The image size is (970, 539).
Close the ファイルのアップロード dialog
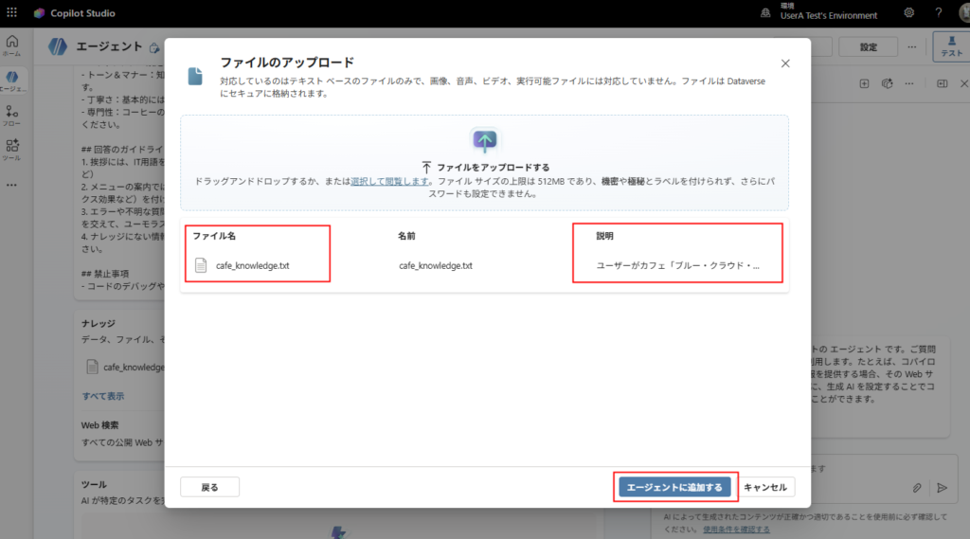784,63
